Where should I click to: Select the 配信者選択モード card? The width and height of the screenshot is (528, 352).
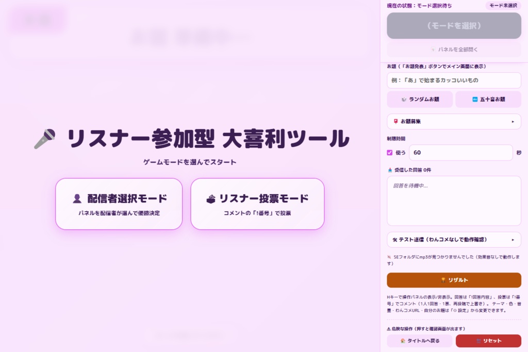pyautogui.click(x=119, y=204)
